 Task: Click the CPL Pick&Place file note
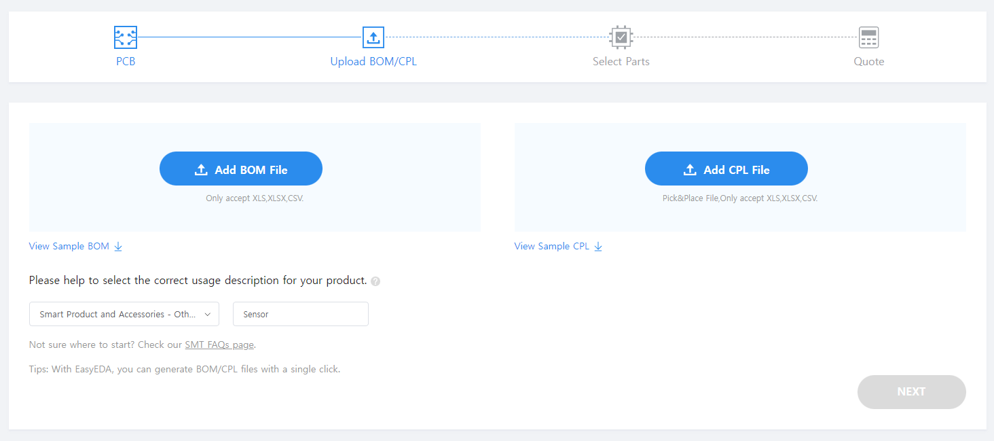(740, 199)
